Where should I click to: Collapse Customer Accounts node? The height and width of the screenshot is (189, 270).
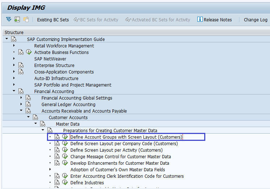click(x=29, y=117)
